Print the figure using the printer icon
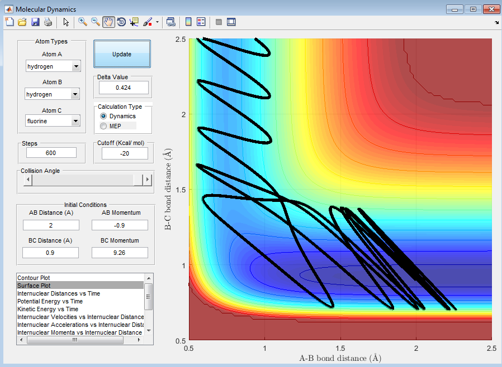This screenshot has height=367, width=502. point(48,22)
